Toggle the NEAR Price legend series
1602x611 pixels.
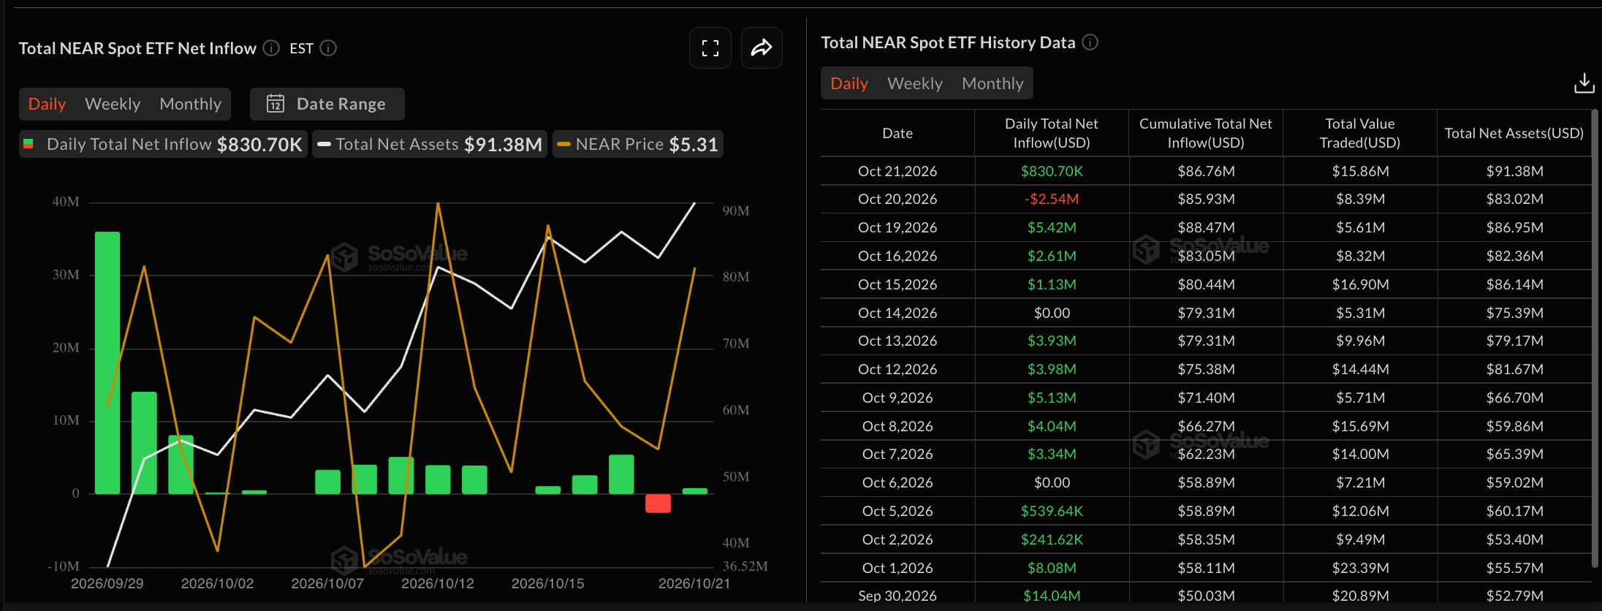point(638,144)
